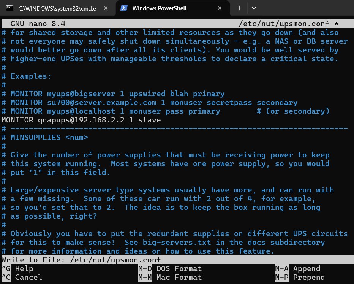
Task: Click the Examples: comment line
Action: click(x=31, y=76)
